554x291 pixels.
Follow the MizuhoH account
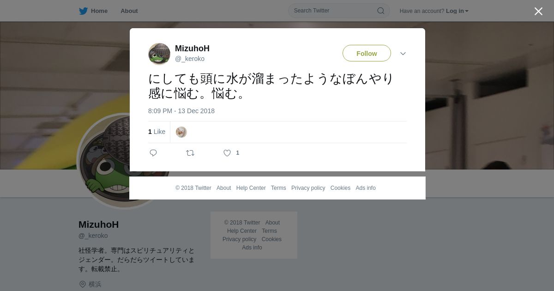[x=367, y=53]
